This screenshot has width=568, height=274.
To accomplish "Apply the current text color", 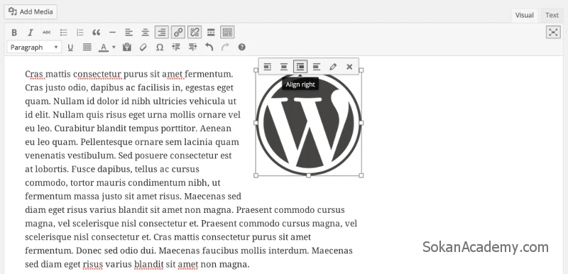I will [104, 48].
